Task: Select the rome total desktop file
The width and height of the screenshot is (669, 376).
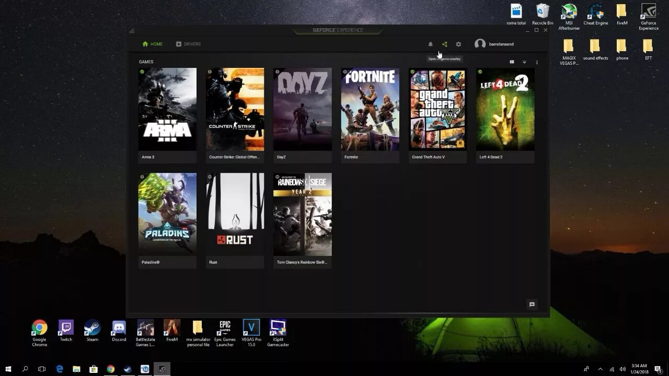Action: tap(516, 15)
